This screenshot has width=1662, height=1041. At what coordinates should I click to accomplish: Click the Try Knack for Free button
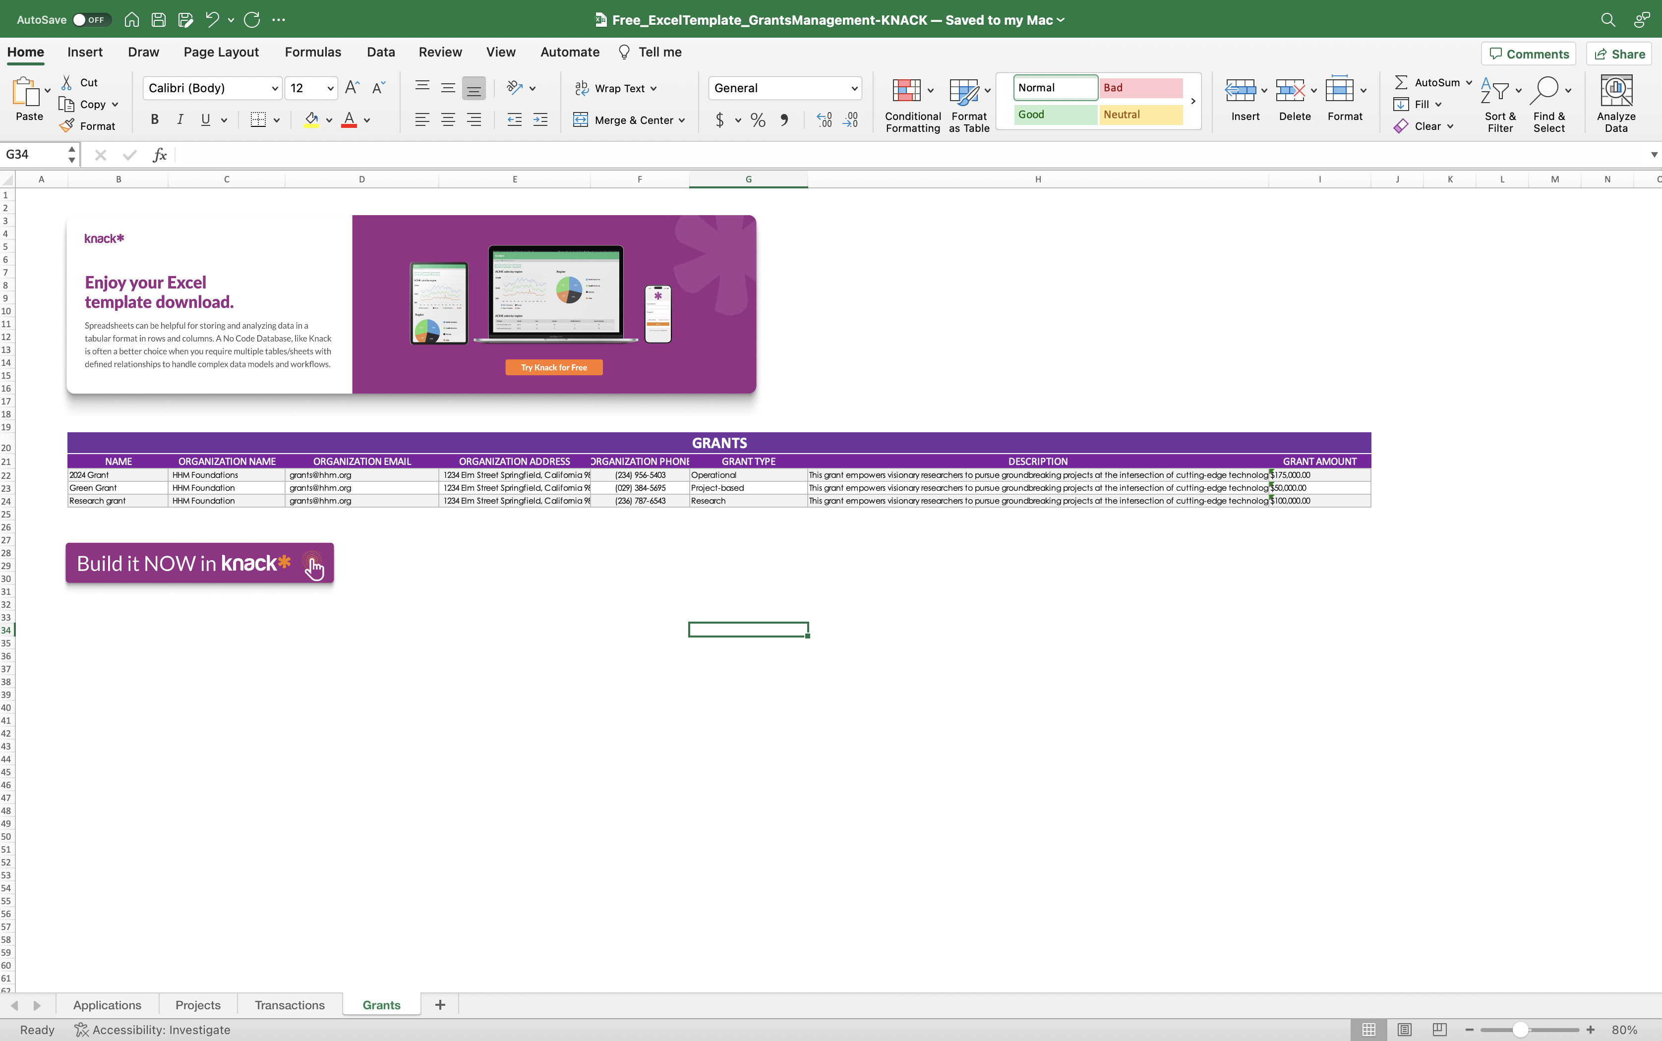[553, 368]
